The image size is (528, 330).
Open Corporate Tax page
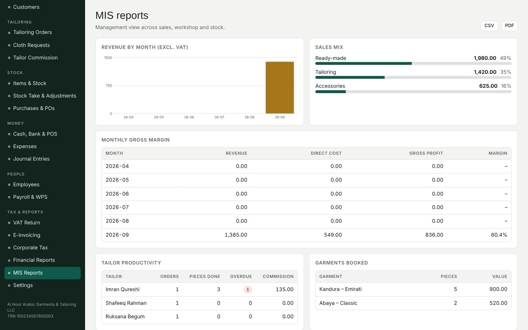pyautogui.click(x=43, y=247)
